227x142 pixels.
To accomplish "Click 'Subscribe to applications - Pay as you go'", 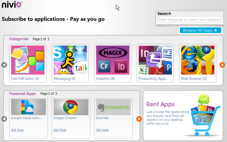I will point(53,19).
